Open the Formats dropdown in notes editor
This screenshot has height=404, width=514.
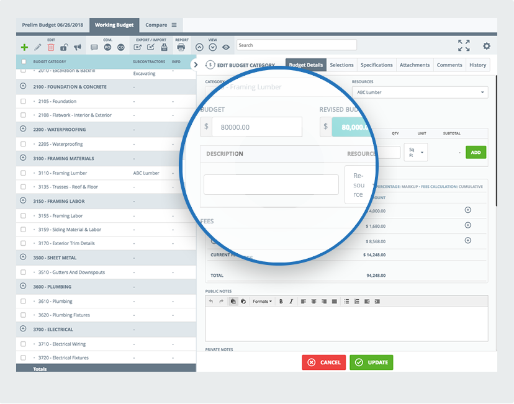coord(262,302)
